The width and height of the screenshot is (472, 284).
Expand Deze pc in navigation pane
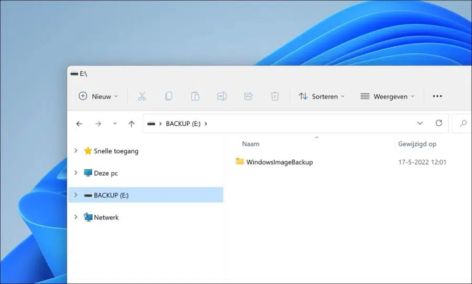76,173
